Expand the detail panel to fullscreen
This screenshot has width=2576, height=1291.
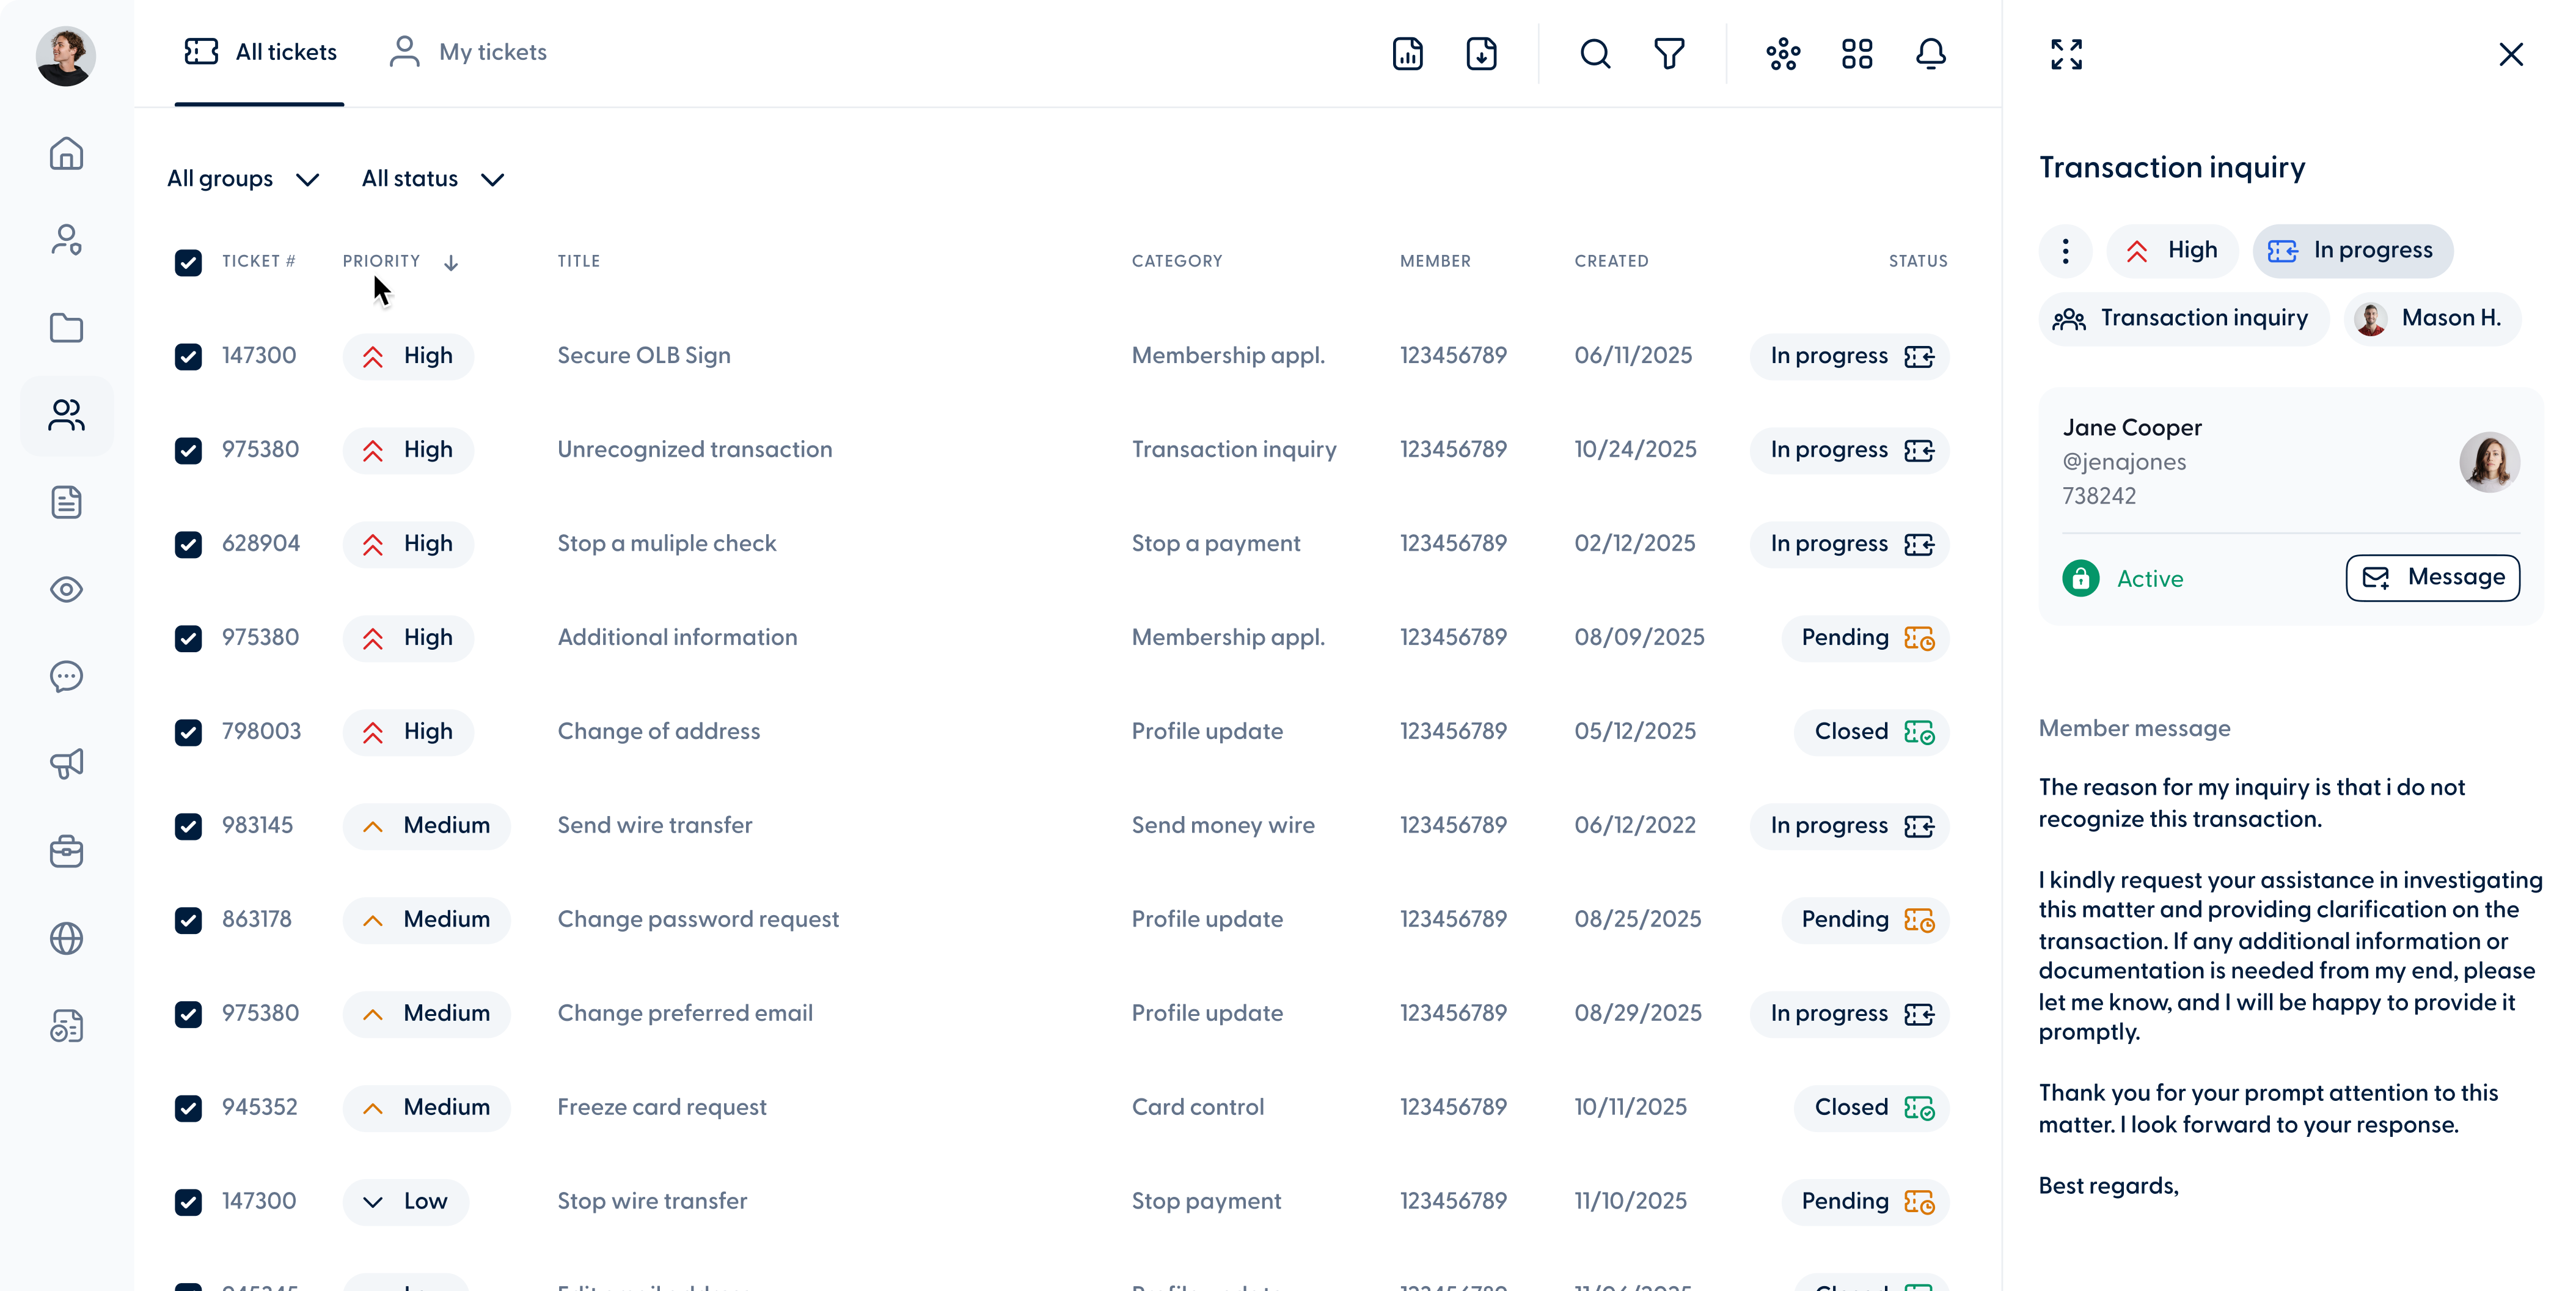2066,54
